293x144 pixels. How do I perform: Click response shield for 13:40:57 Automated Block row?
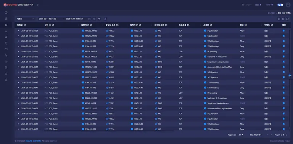tap(284, 67)
